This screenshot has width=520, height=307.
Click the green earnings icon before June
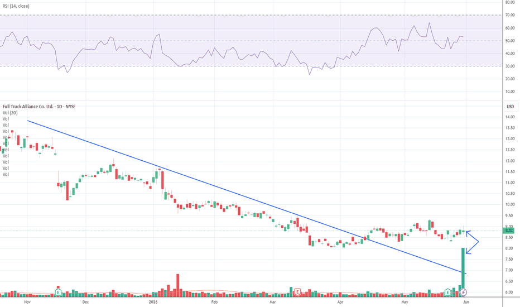pos(447,292)
